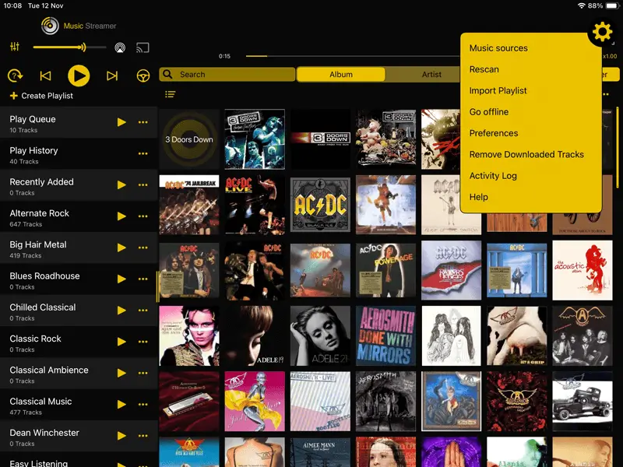Open Classical Ambience more options
This screenshot has width=623, height=467.
click(143, 374)
